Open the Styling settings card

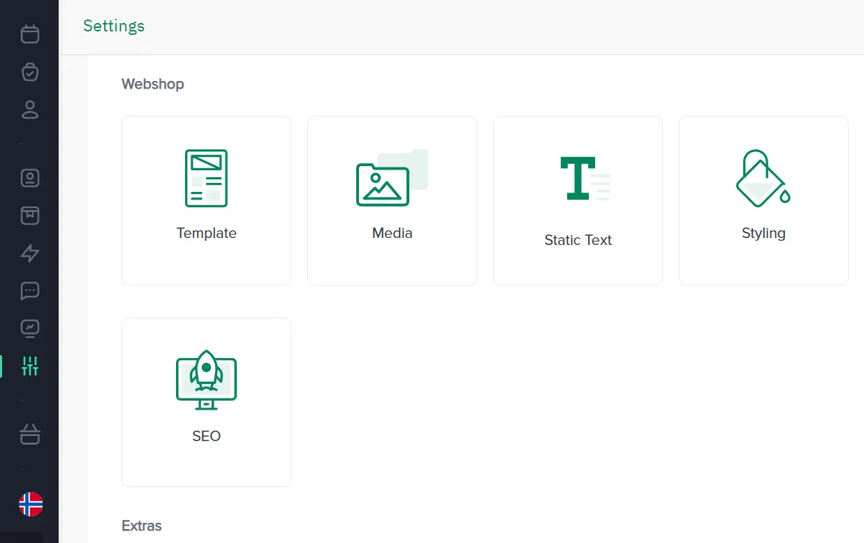(x=763, y=201)
